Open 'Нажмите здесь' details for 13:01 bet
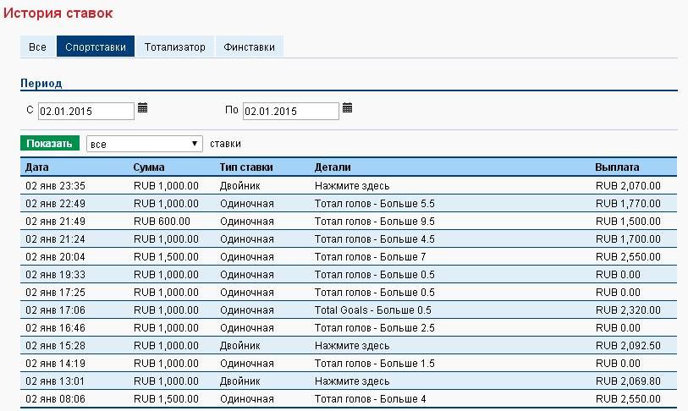This screenshot has width=688, height=411. pyautogui.click(x=352, y=382)
